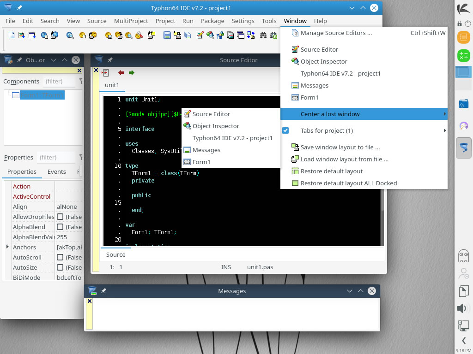The width and height of the screenshot is (473, 354).
Task: Click the Typhon tornado icon in dock
Action: (464, 147)
